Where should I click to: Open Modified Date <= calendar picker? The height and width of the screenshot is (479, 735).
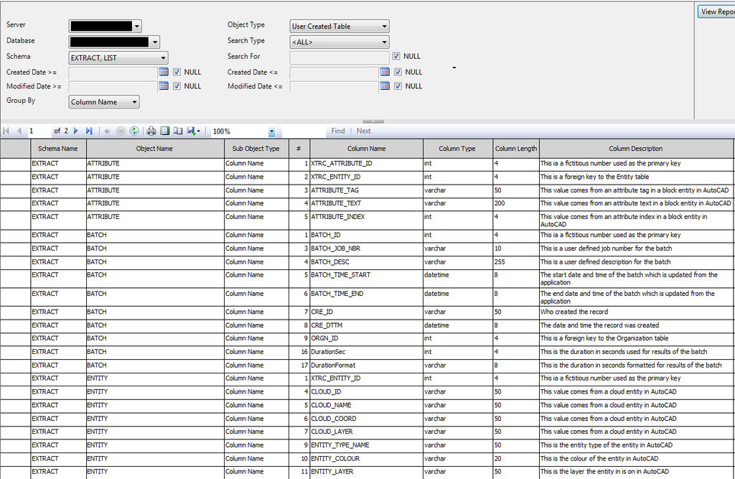tap(385, 86)
